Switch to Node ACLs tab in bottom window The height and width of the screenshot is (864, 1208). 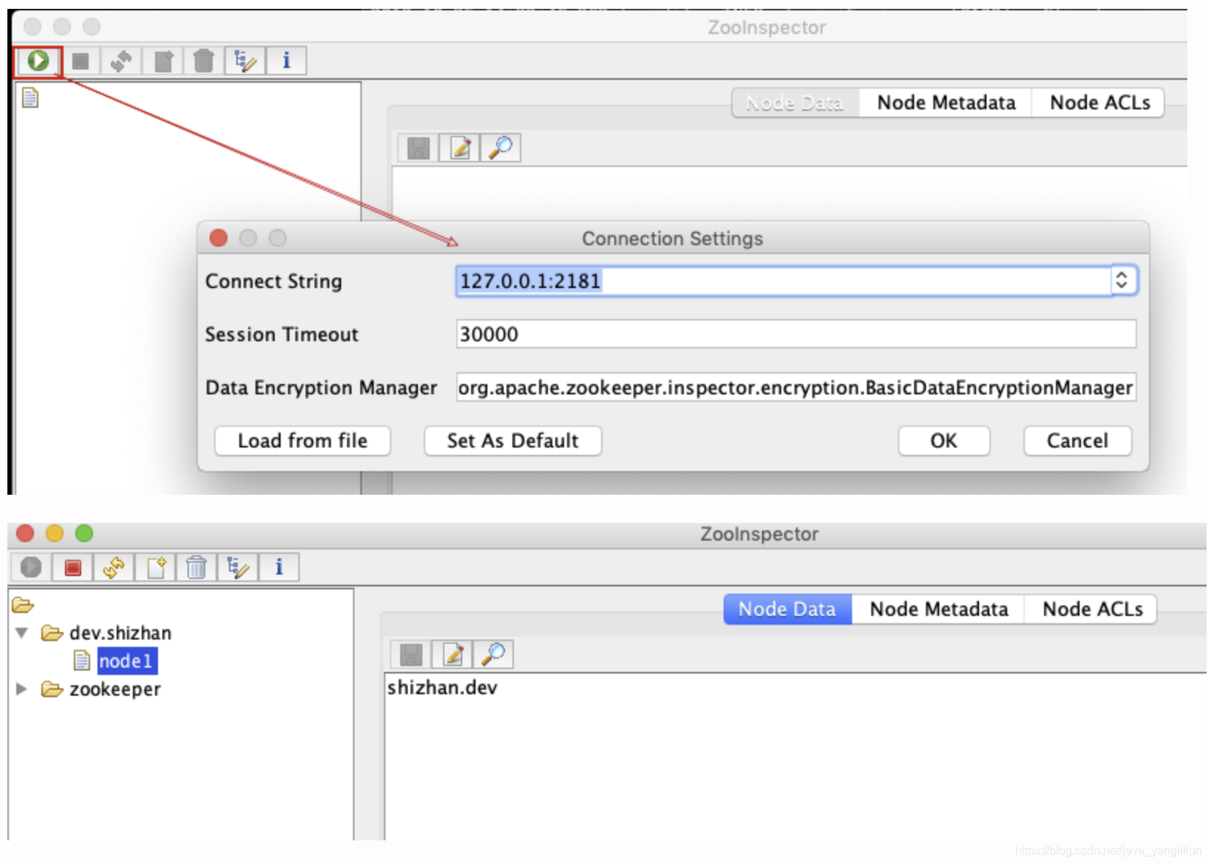pos(1092,609)
